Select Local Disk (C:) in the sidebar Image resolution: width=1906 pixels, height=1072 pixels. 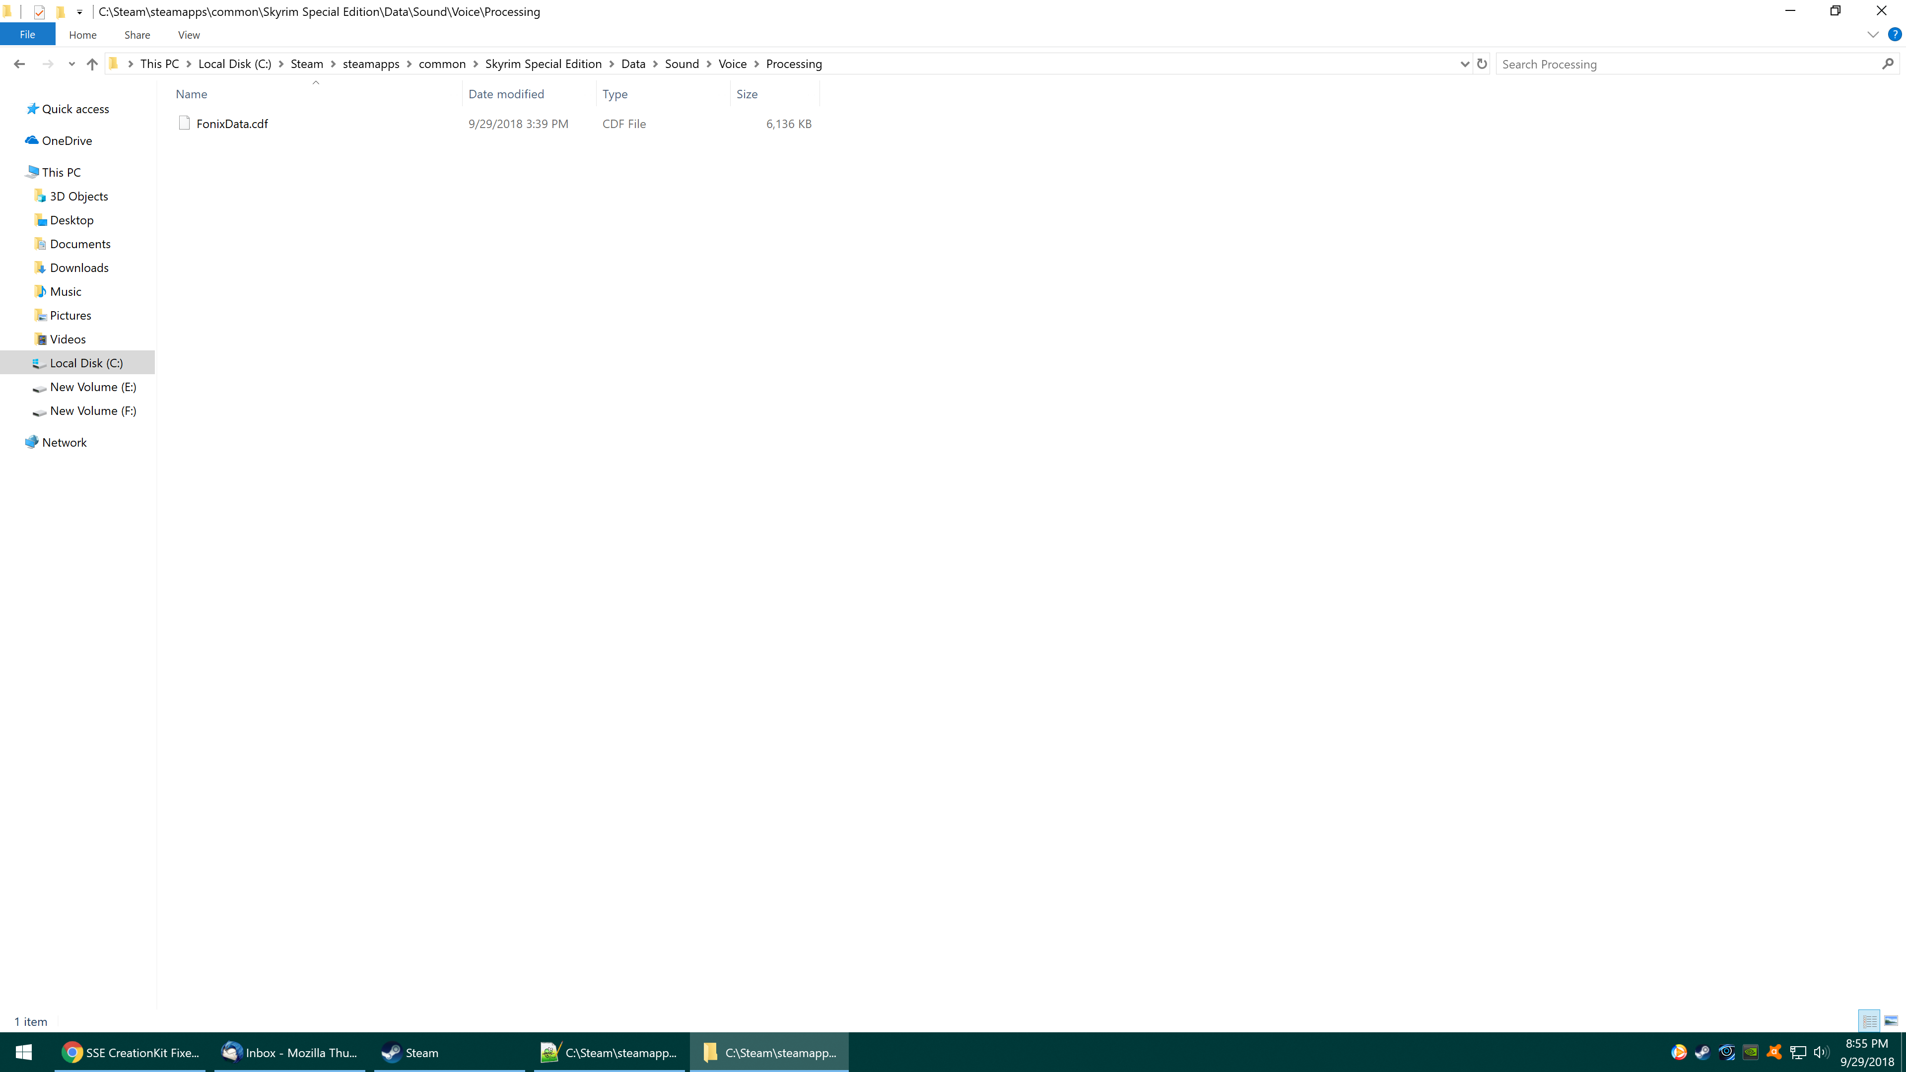(86, 362)
